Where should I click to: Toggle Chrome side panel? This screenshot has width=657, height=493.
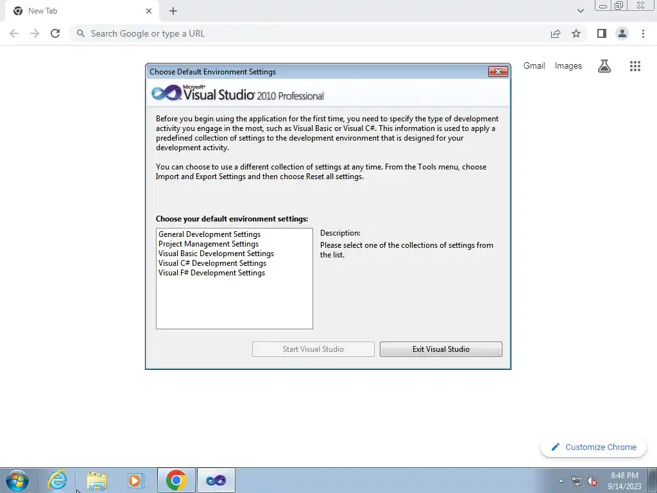[x=602, y=33]
